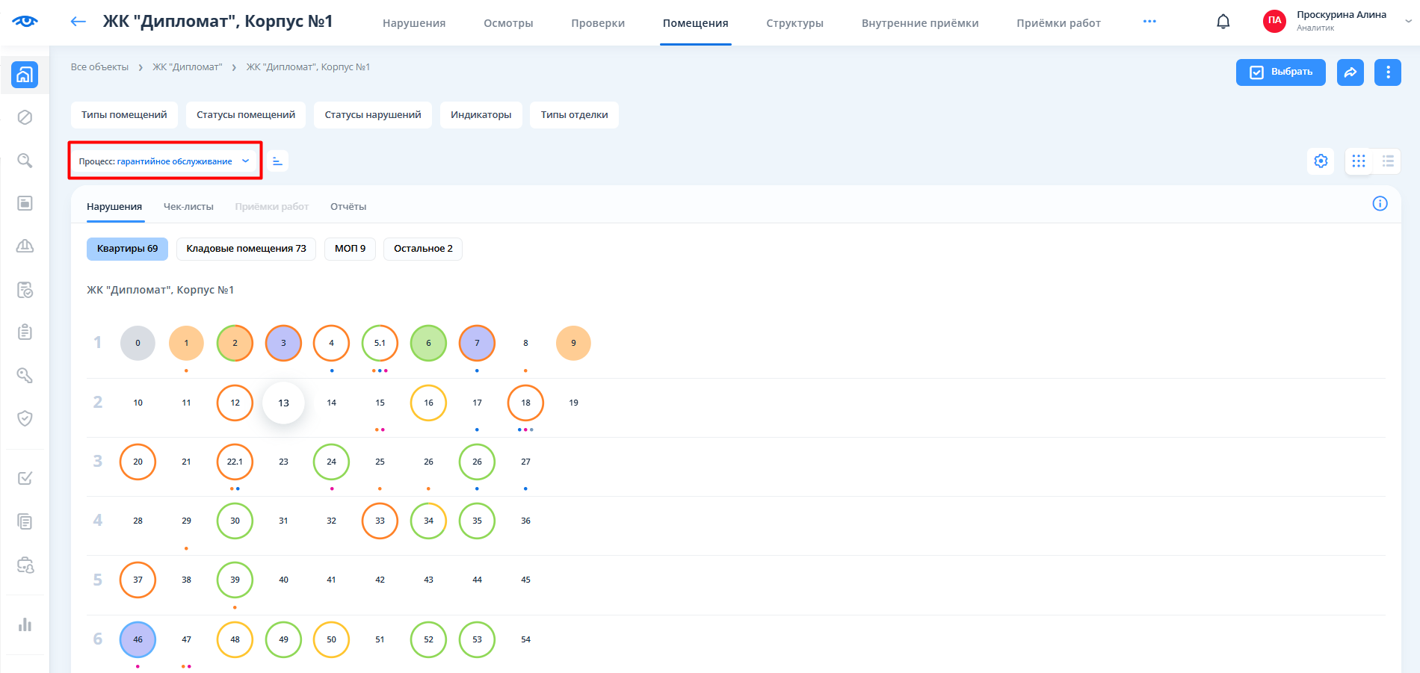The image size is (1420, 673).
Task: Click the notifications bell icon
Action: (x=1223, y=22)
